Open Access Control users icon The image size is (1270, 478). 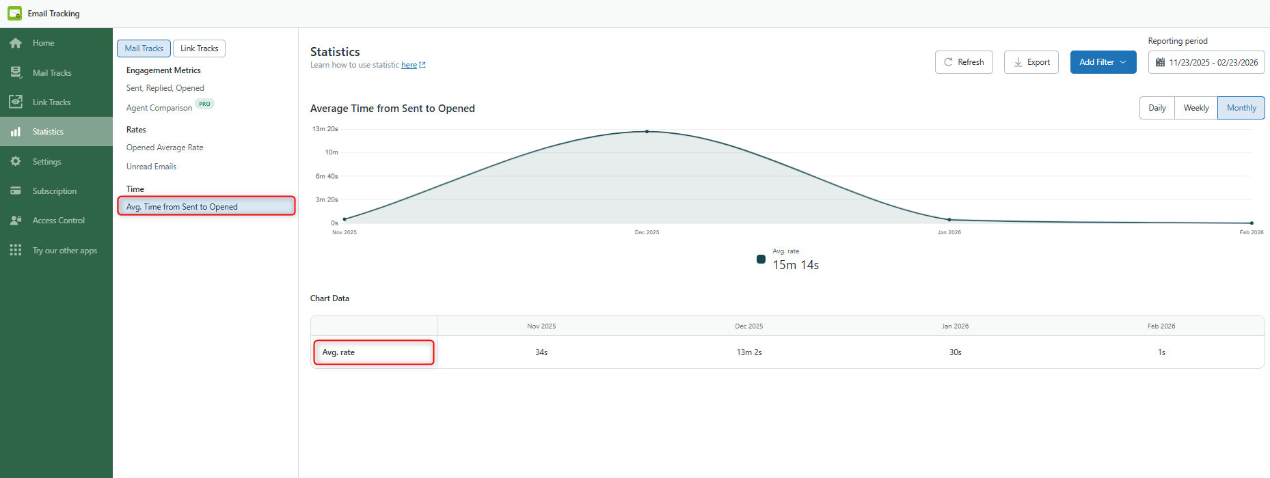point(15,221)
